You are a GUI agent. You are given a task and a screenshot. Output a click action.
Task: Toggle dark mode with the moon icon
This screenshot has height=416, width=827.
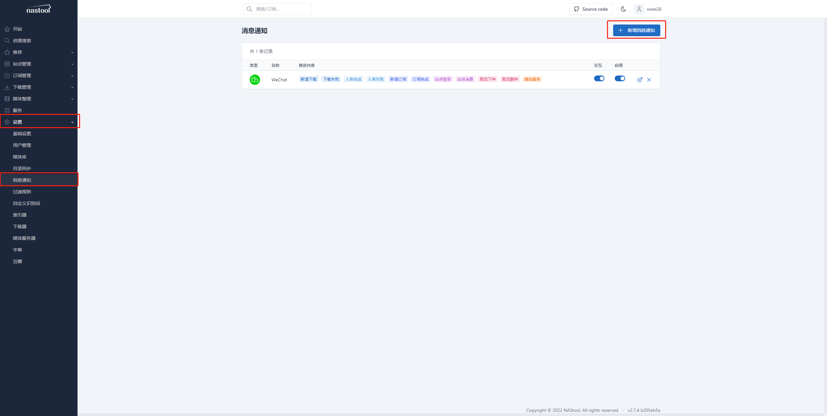tap(623, 9)
